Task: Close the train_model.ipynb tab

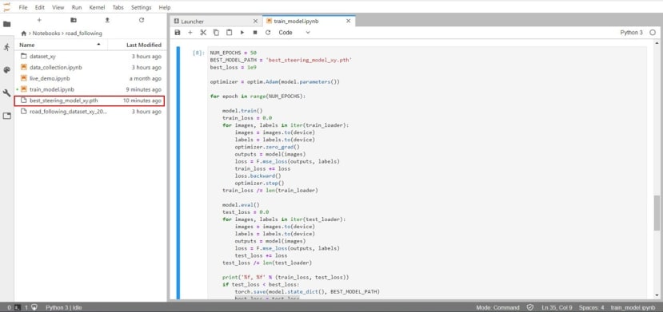Action: tap(349, 21)
